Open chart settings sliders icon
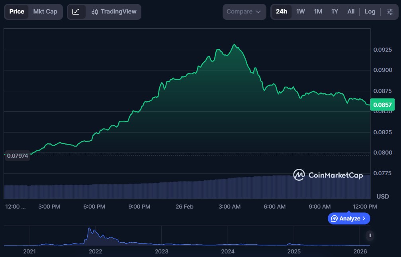 pos(389,12)
